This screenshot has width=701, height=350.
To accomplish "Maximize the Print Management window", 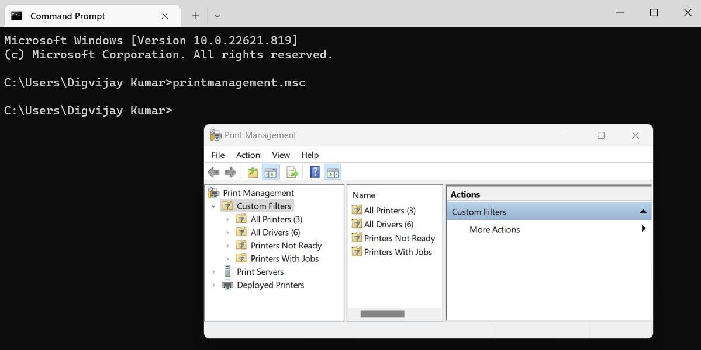I will [x=601, y=135].
